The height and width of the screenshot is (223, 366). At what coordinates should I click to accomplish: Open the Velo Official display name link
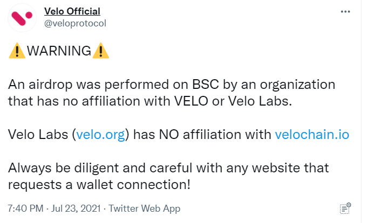pos(72,11)
